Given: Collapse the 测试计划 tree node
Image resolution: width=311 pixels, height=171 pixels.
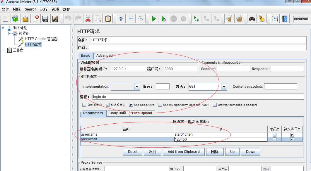Looking at the screenshot, I should (x=3, y=28).
